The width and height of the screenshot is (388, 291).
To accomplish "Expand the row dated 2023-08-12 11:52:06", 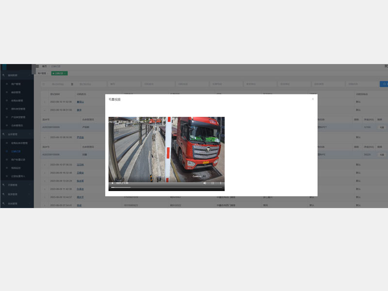I will click(x=45, y=102).
